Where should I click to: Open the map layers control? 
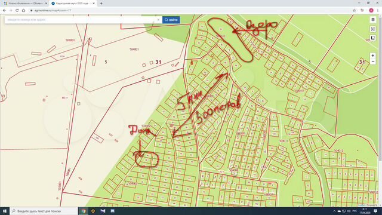pos(372,20)
